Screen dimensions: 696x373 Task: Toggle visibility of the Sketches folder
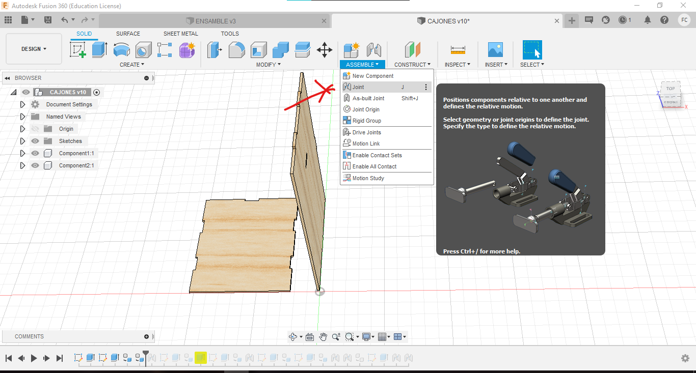point(35,141)
